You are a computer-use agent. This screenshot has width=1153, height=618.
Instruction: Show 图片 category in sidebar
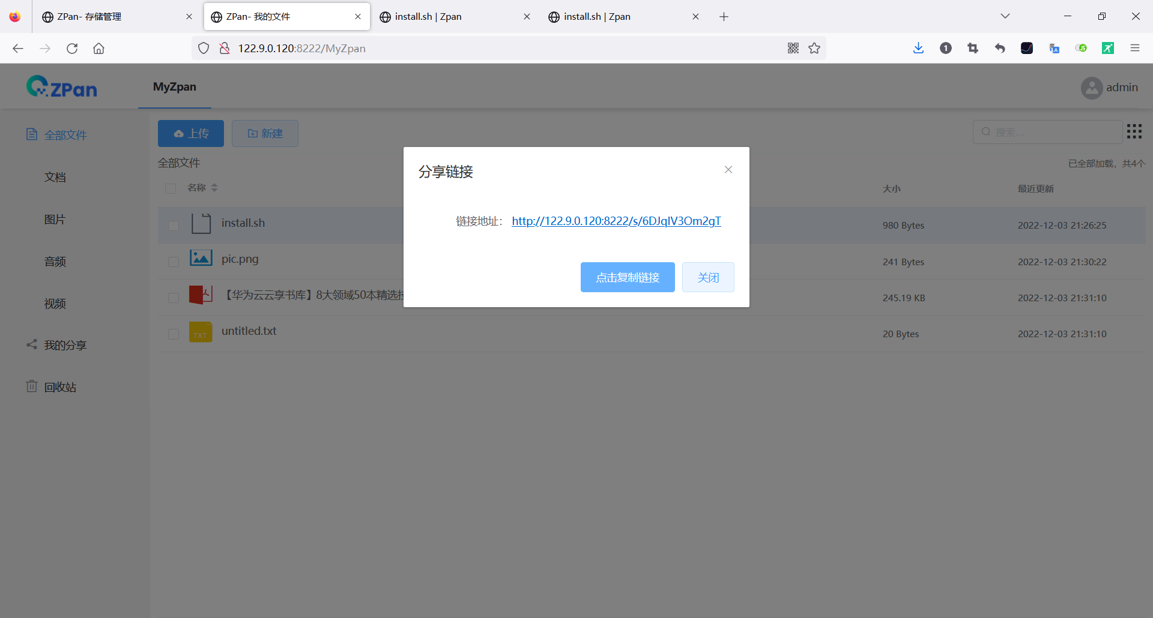tap(55, 219)
